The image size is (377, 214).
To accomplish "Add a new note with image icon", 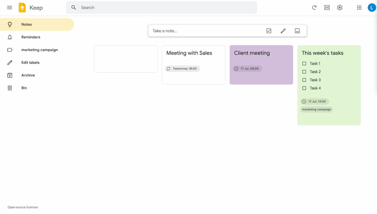I will [x=297, y=31].
